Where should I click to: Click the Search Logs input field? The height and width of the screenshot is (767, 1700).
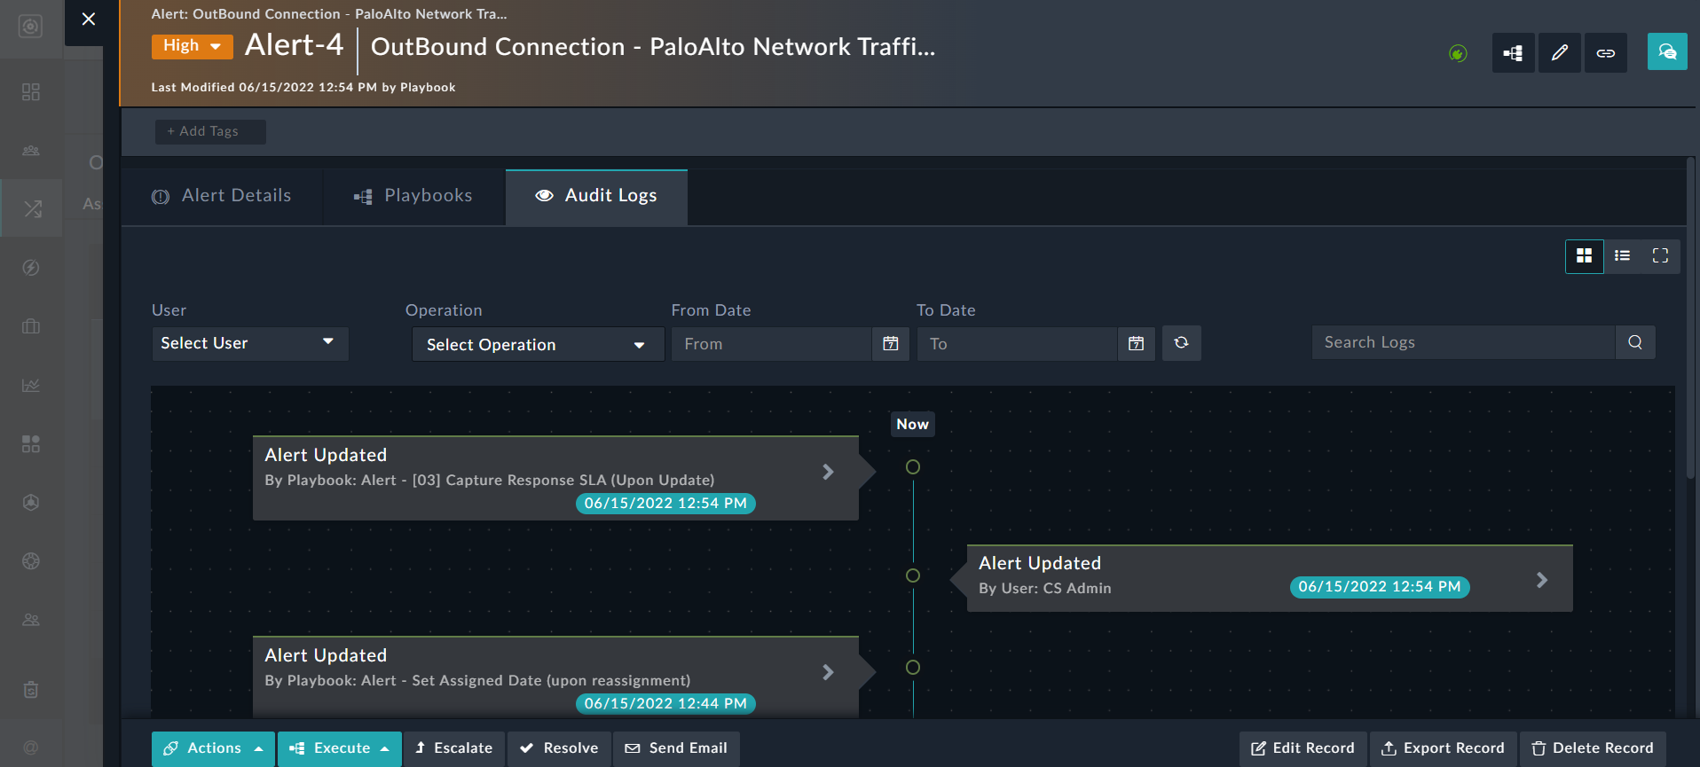tap(1462, 342)
